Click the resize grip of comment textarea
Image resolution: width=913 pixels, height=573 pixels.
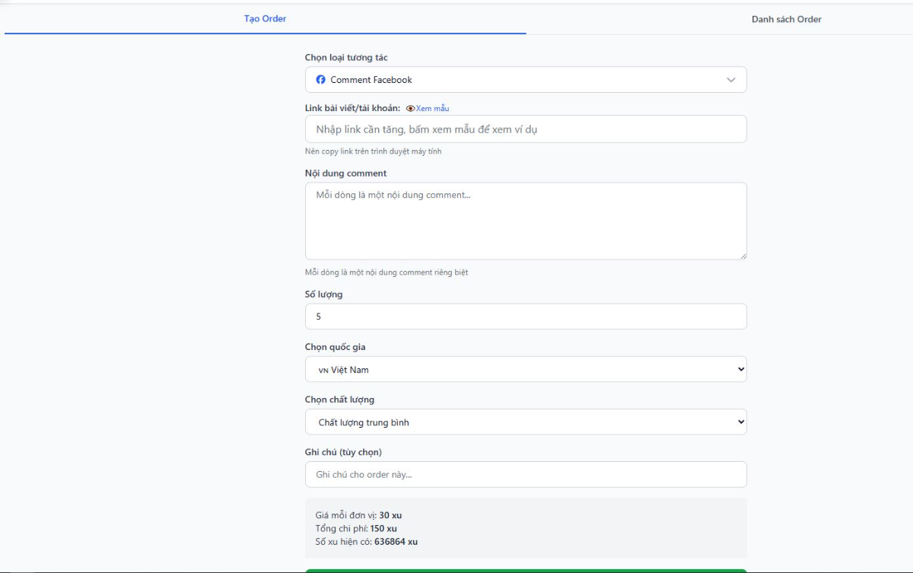743,256
